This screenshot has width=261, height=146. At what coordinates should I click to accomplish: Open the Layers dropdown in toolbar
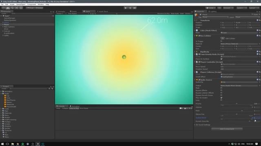(x=242, y=8)
